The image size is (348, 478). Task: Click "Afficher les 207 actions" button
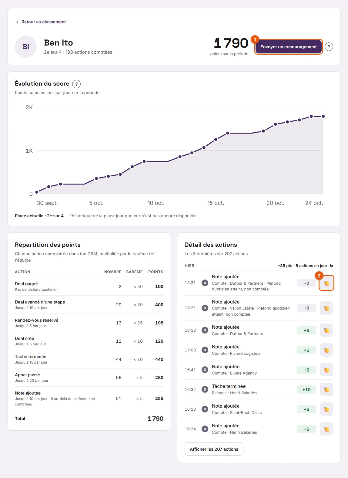click(x=214, y=449)
